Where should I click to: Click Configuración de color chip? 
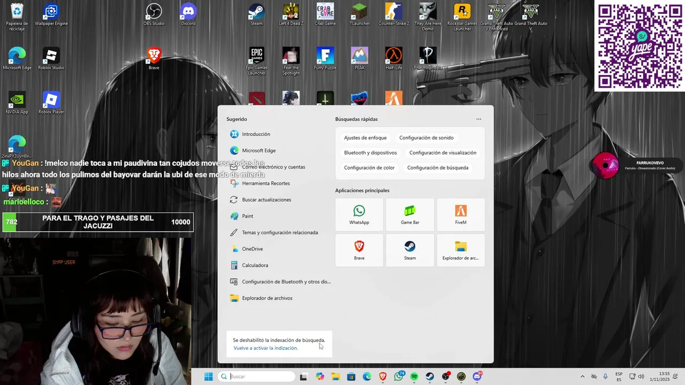(369, 168)
